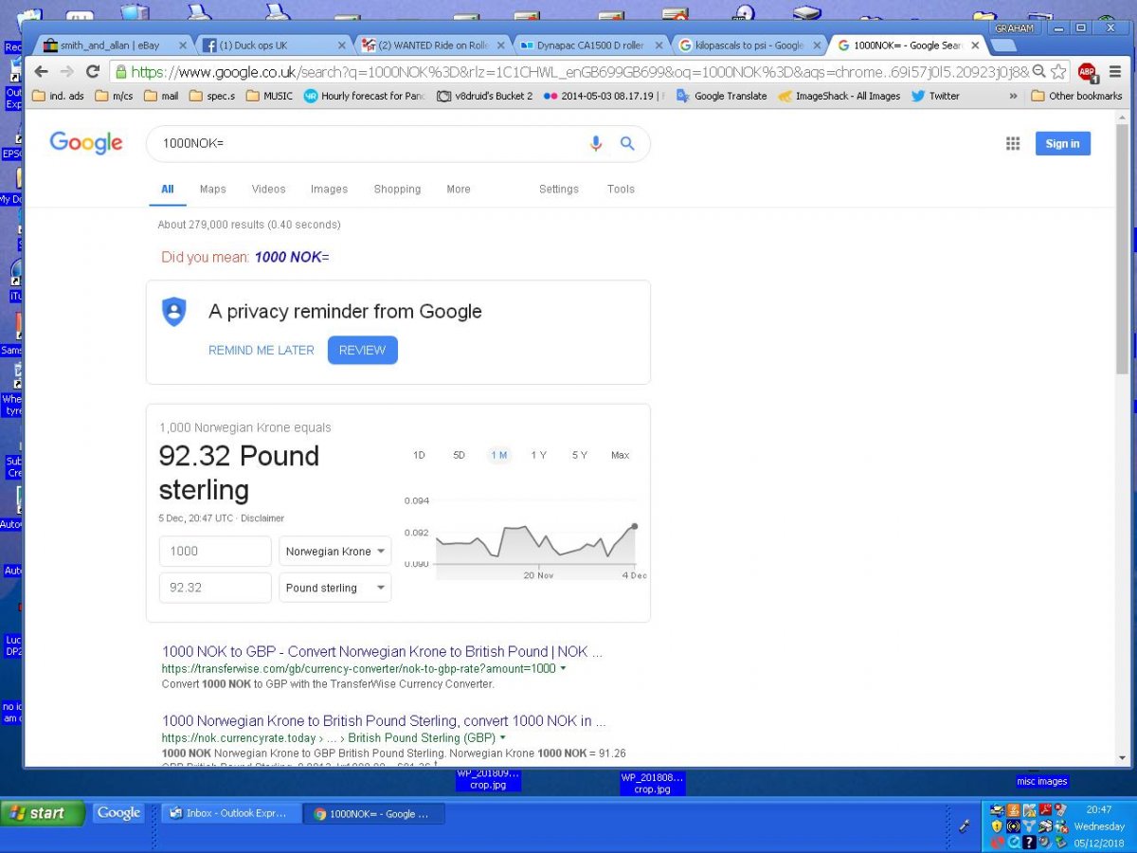Open the mail bookmarks folder
The width and height of the screenshot is (1137, 853).
pos(161,96)
